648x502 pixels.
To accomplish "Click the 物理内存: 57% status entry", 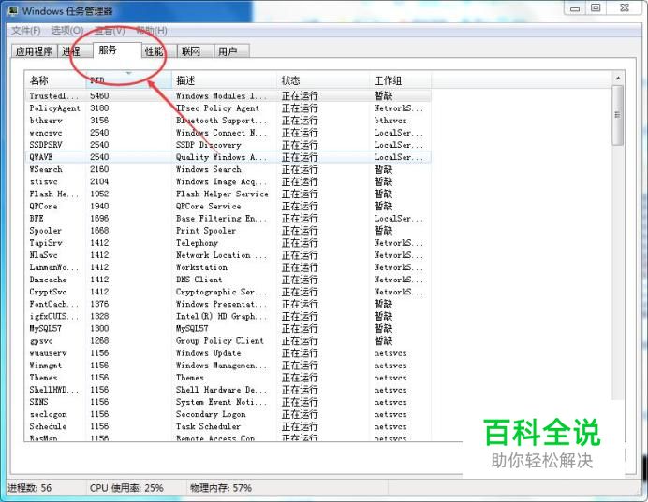I will [221, 488].
